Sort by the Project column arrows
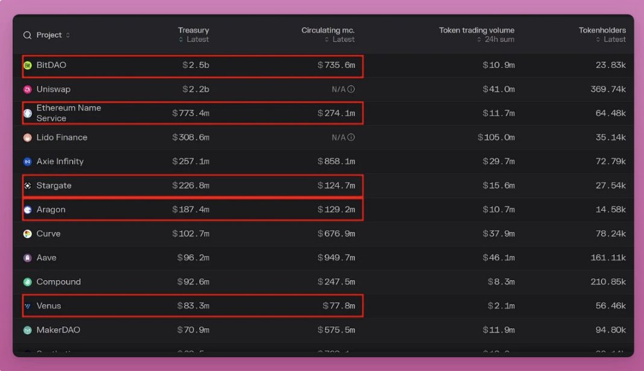Screen dimensions: 644x371 (68, 35)
